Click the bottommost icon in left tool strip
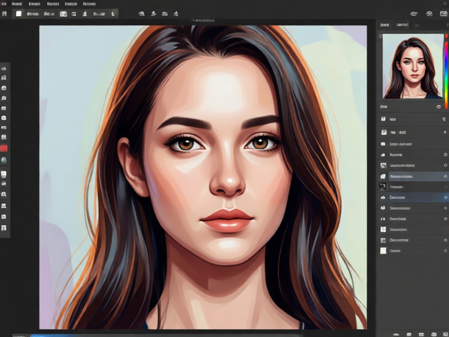 [4, 228]
